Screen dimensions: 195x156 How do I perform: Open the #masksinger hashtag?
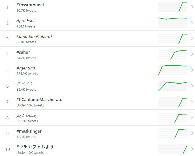(29, 131)
